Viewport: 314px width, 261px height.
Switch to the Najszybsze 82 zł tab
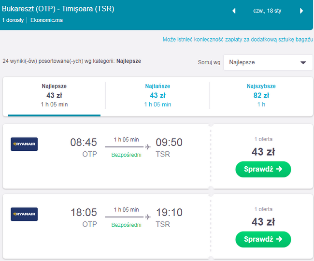261,96
